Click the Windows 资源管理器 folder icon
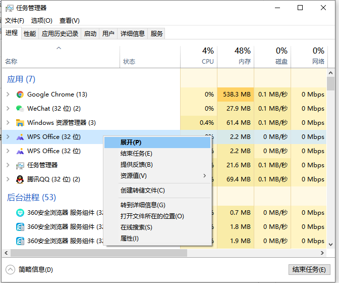 [x=20, y=123]
